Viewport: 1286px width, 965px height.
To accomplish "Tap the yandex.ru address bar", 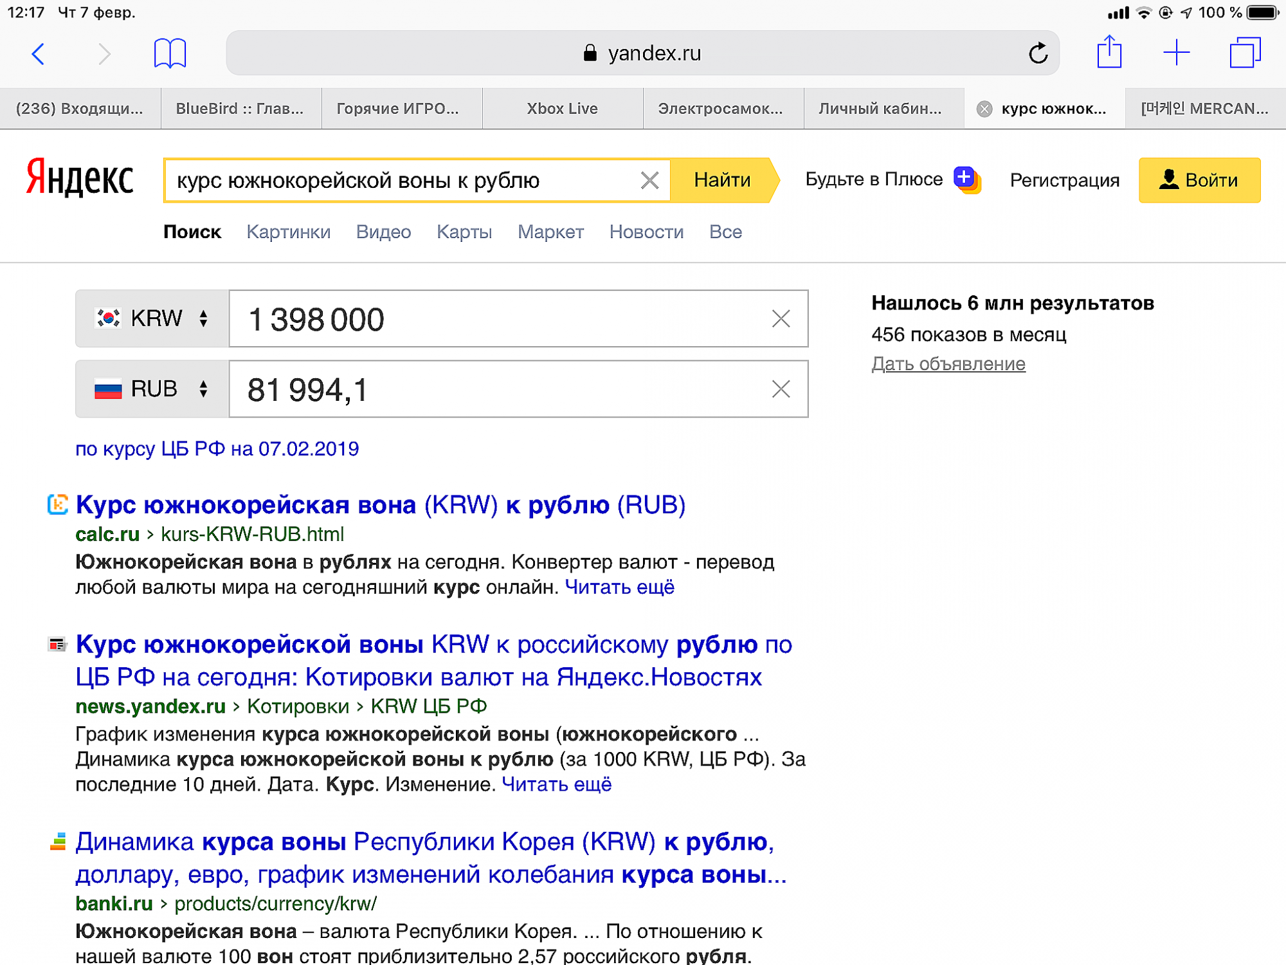I will click(643, 53).
